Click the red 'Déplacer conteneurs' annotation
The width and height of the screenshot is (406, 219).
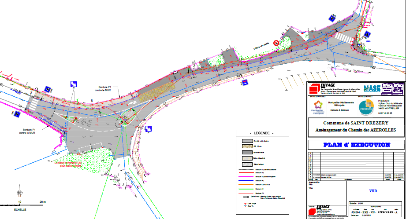[x=68, y=164]
